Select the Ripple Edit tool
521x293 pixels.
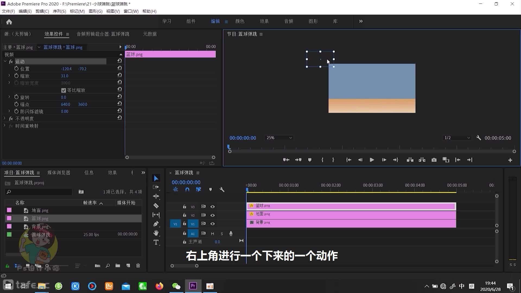(x=156, y=196)
